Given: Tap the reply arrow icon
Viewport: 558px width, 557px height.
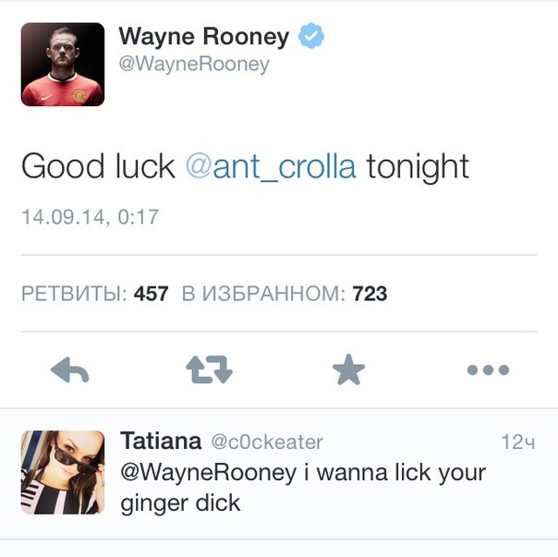Looking at the screenshot, I should 70,370.
